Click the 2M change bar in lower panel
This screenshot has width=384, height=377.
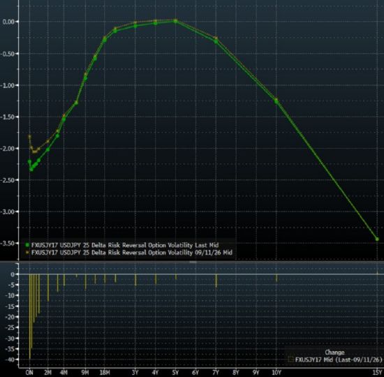click(x=48, y=288)
